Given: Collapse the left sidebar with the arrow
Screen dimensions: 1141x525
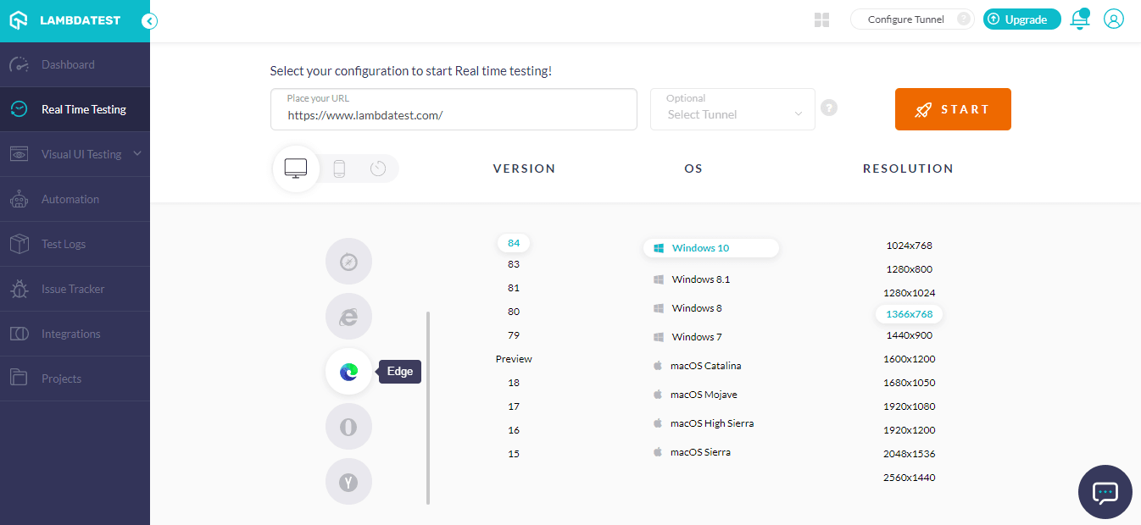Looking at the screenshot, I should pyautogui.click(x=149, y=21).
